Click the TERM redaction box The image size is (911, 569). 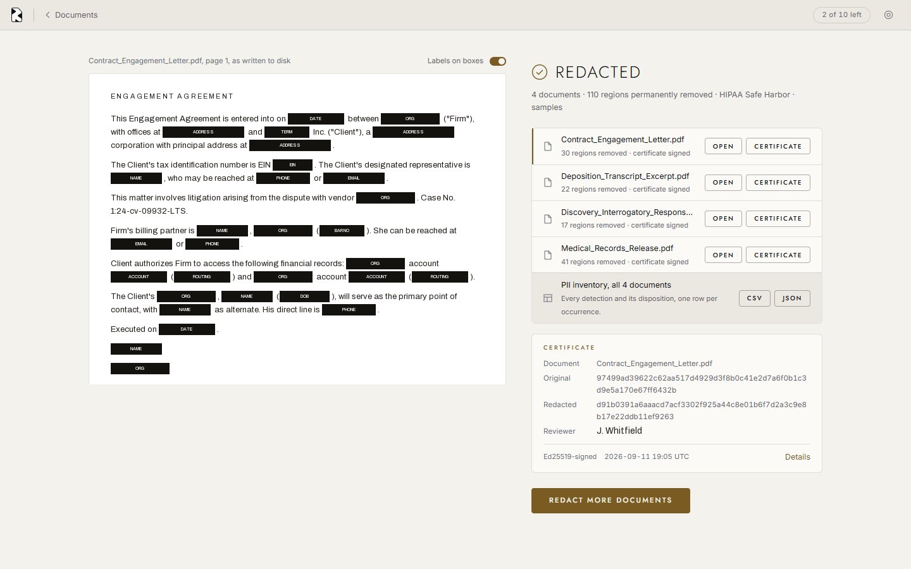point(287,132)
